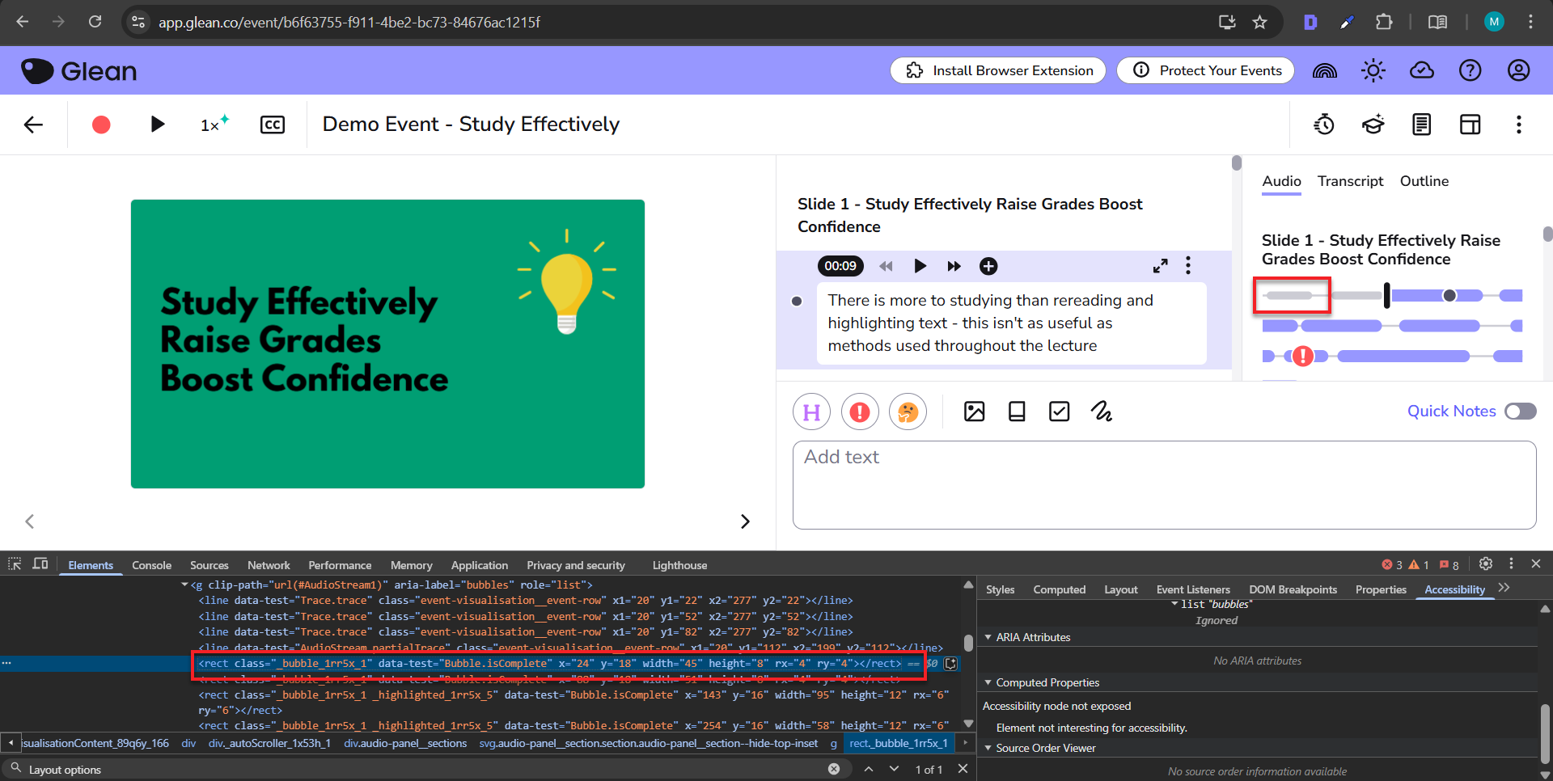
Task: Insert a heading label with H icon
Action: tap(811, 412)
